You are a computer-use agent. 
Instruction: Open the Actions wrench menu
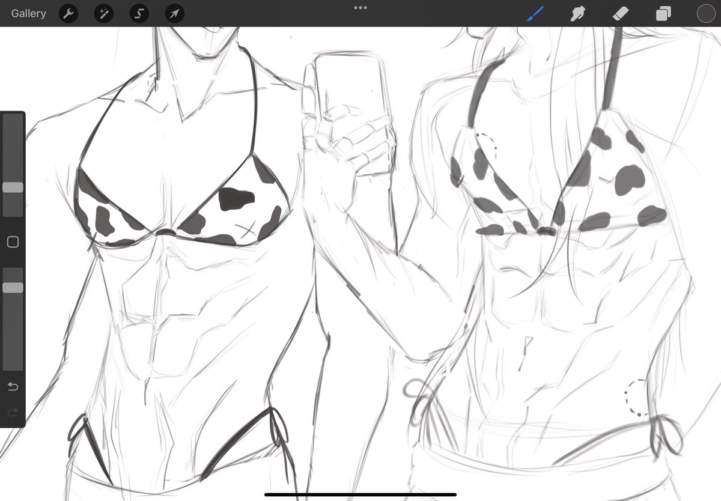(x=68, y=13)
